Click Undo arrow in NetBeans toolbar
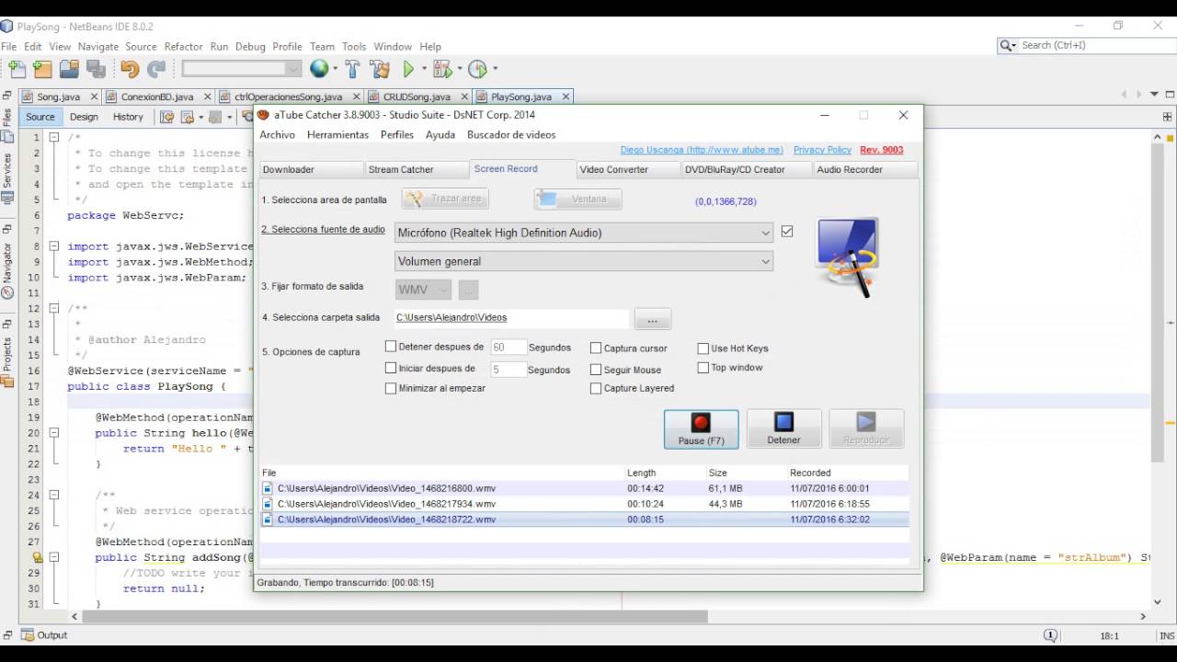This screenshot has width=1177, height=662. (130, 69)
